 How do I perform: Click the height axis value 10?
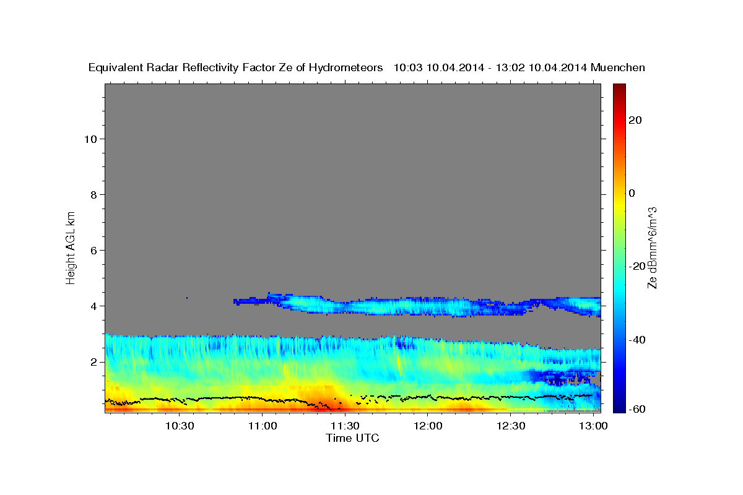point(91,139)
